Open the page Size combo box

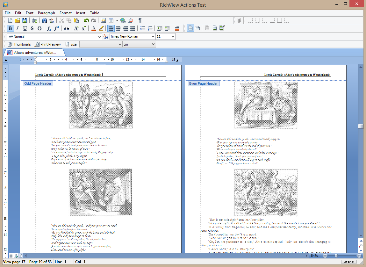tap(101, 44)
